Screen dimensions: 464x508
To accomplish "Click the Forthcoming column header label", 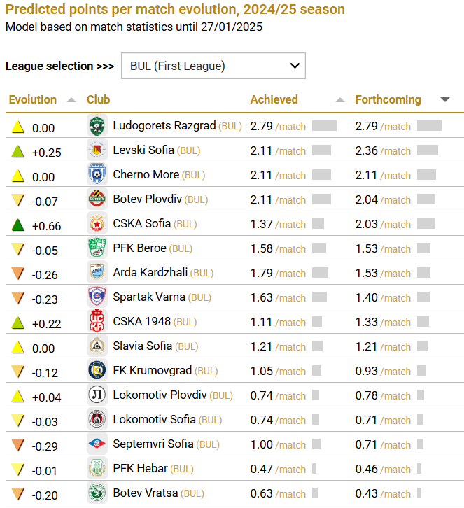I will (x=388, y=99).
